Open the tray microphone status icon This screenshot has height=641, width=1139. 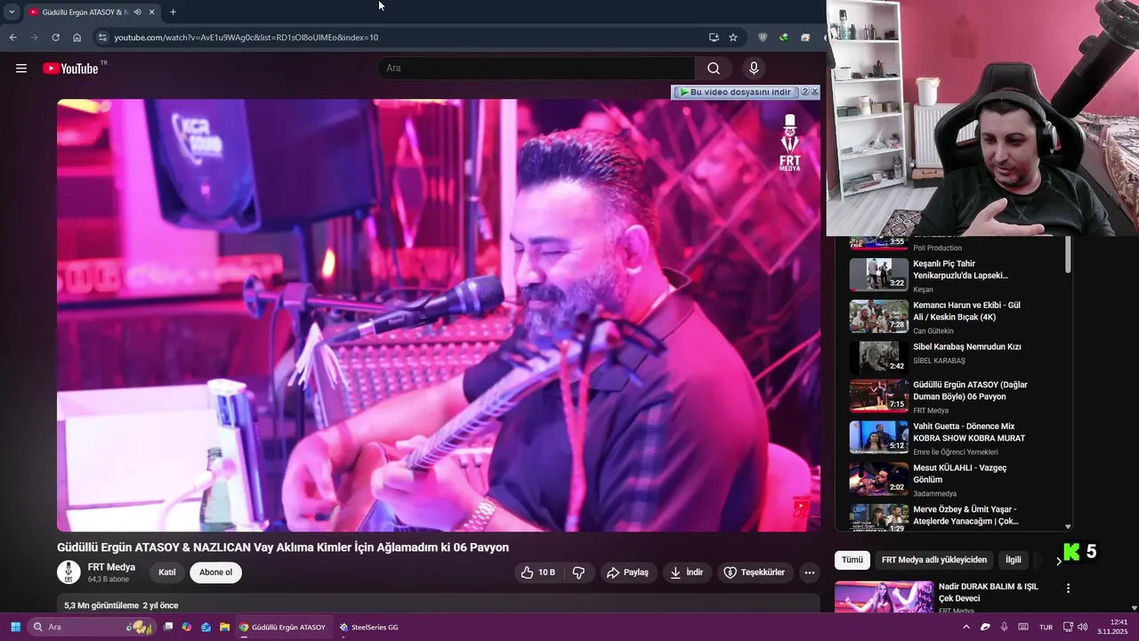(x=1005, y=627)
